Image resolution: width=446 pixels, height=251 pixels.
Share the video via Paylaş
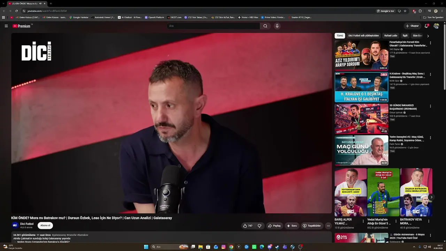[x=274, y=226]
